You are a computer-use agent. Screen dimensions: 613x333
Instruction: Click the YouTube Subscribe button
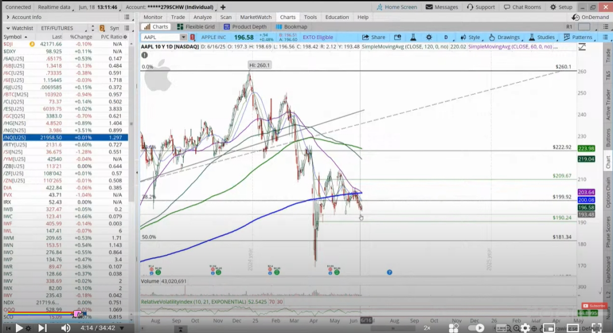coord(594,306)
